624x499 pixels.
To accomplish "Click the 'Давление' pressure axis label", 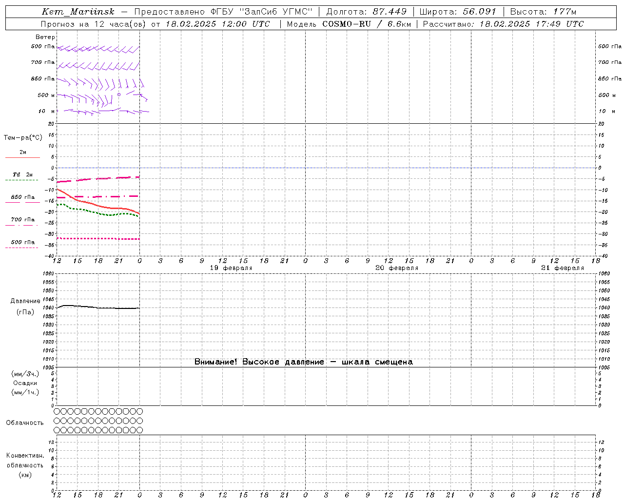I will [x=25, y=301].
